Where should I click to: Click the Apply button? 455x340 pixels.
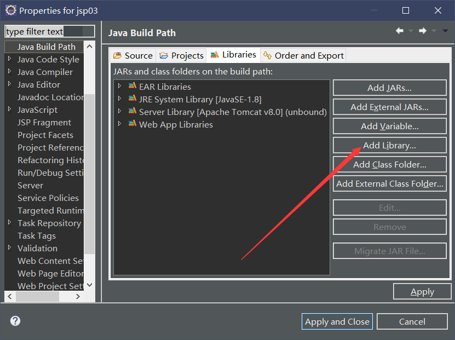(422, 291)
